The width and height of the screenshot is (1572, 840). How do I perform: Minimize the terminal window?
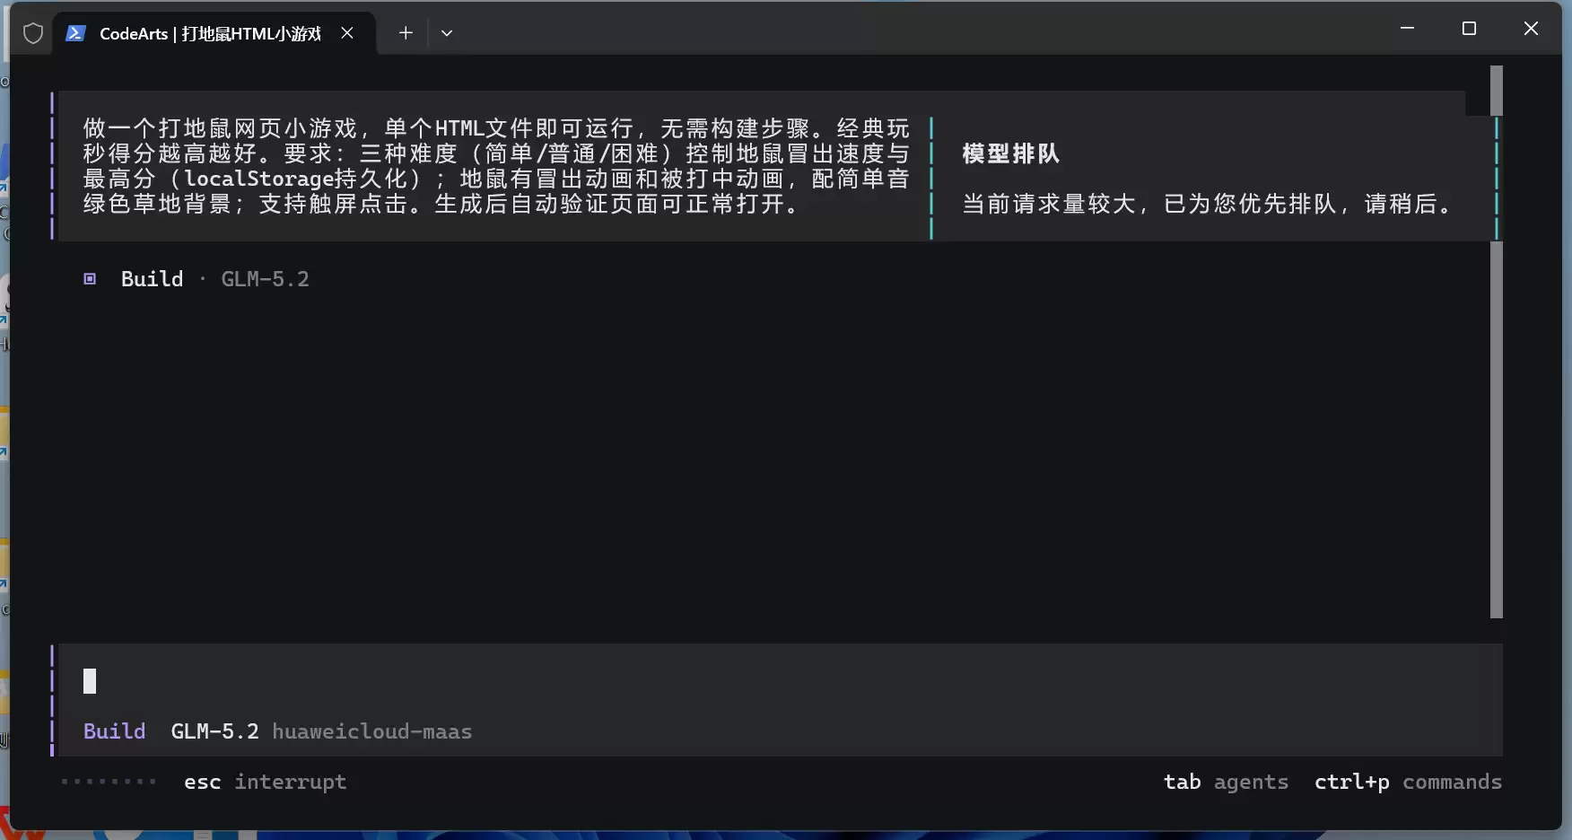(1407, 29)
